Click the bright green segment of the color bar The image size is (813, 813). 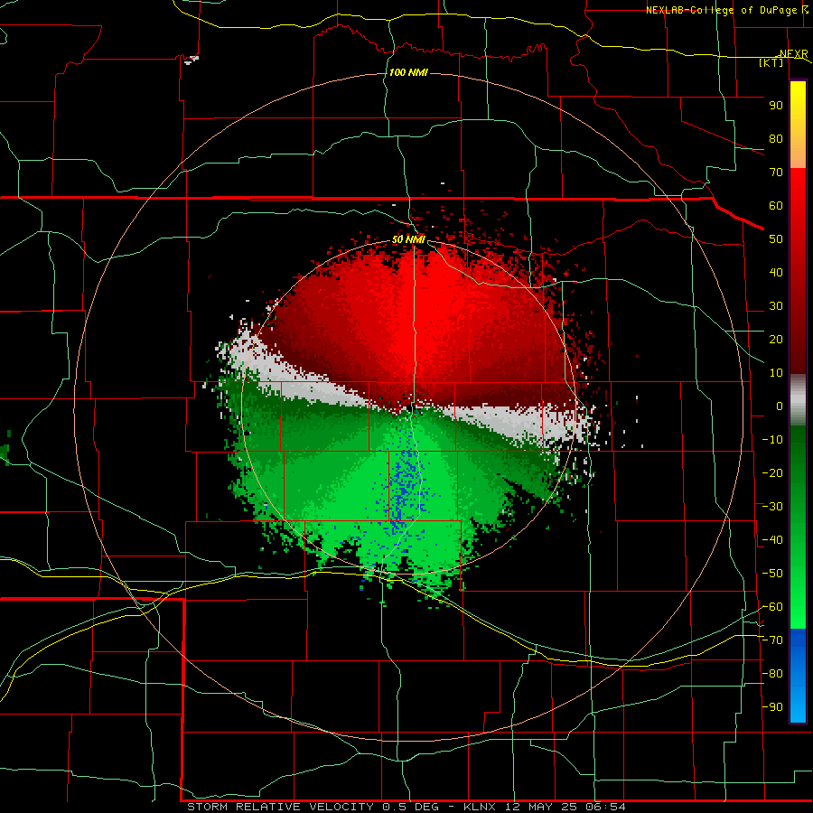[798, 607]
